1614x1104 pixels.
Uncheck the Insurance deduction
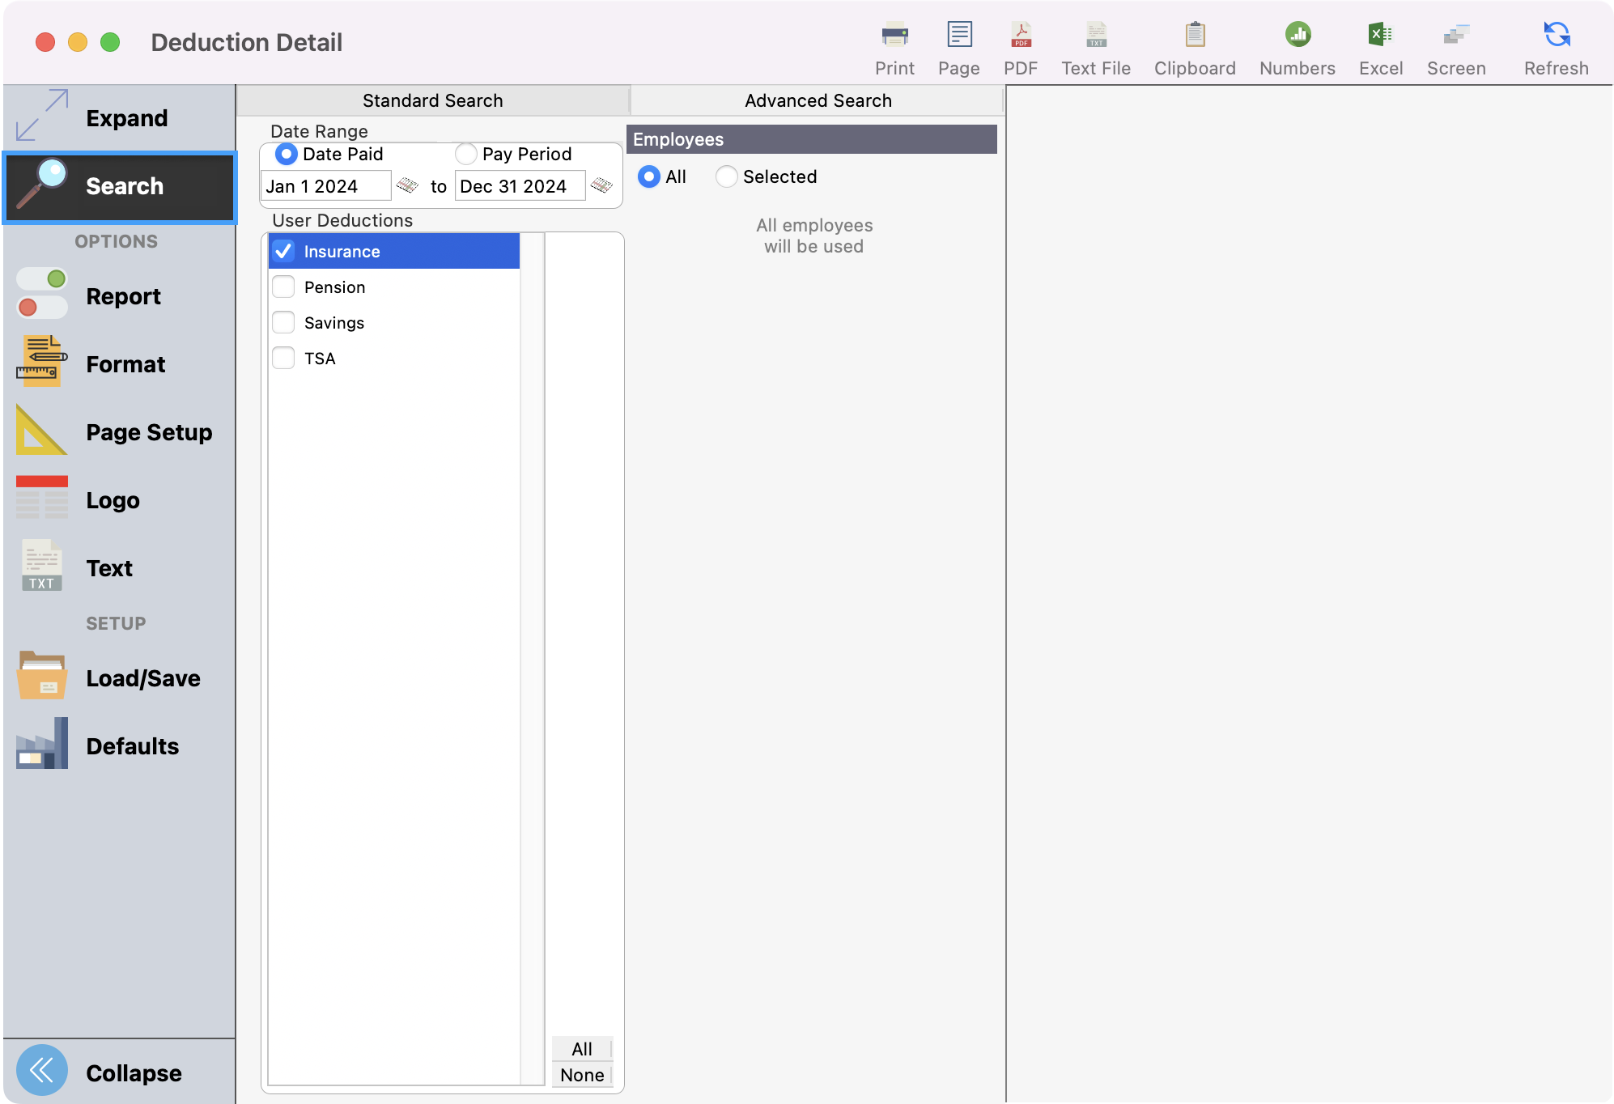coord(283,251)
